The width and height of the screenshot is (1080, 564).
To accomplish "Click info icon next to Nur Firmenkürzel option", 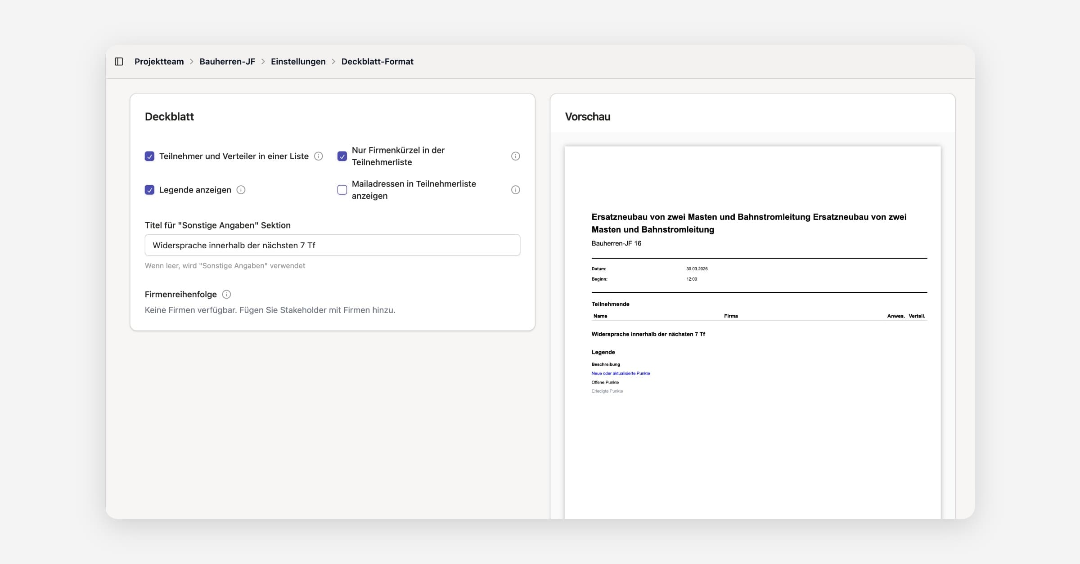I will [516, 156].
